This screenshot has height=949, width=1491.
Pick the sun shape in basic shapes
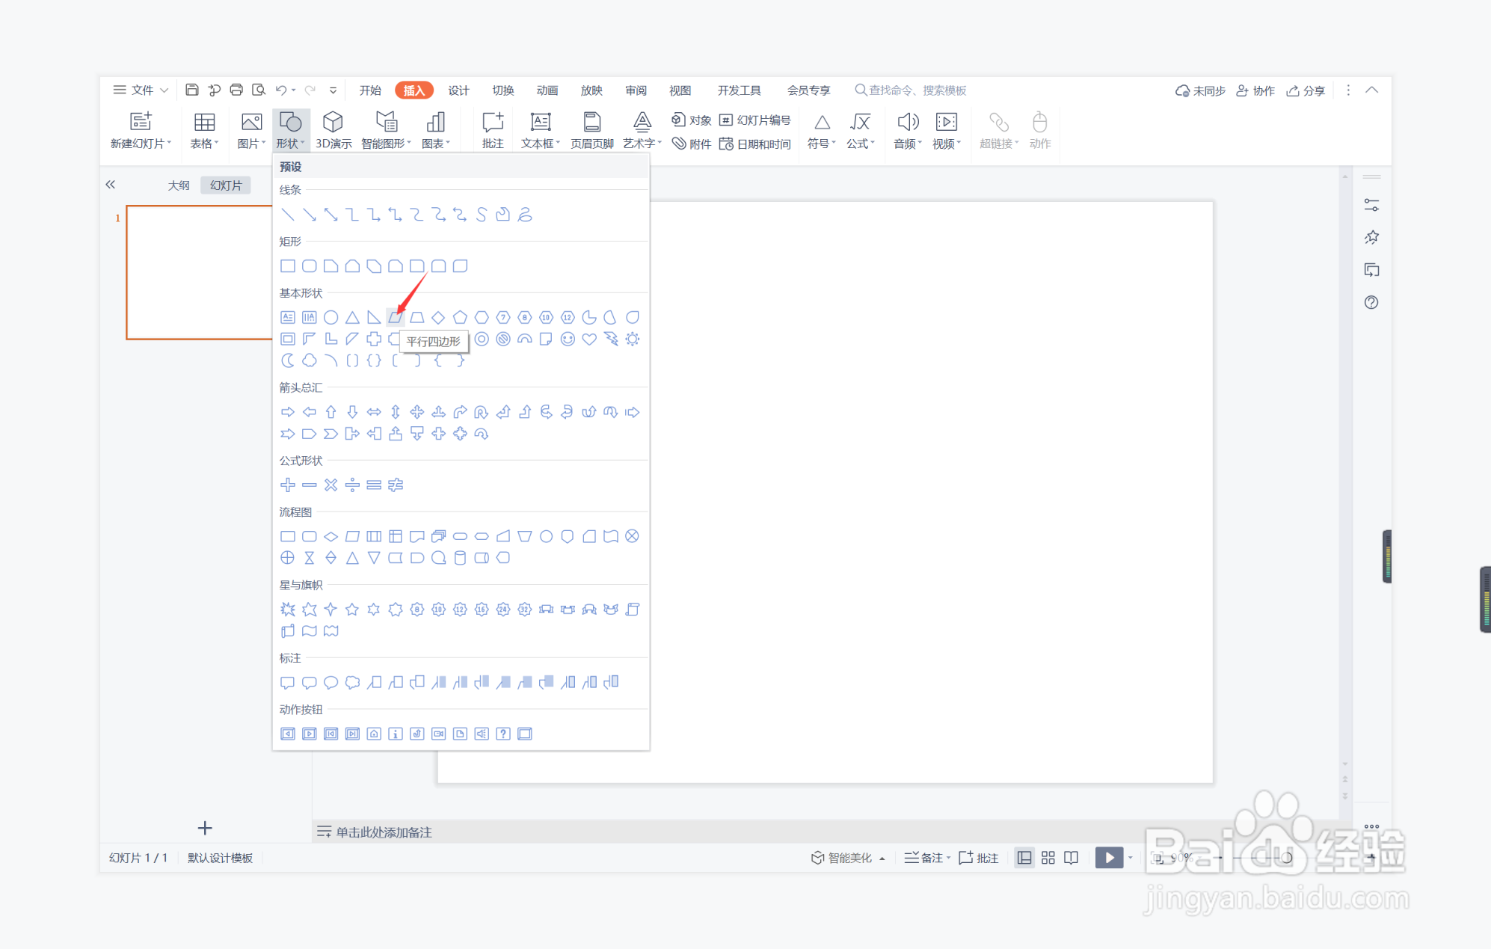[633, 339]
